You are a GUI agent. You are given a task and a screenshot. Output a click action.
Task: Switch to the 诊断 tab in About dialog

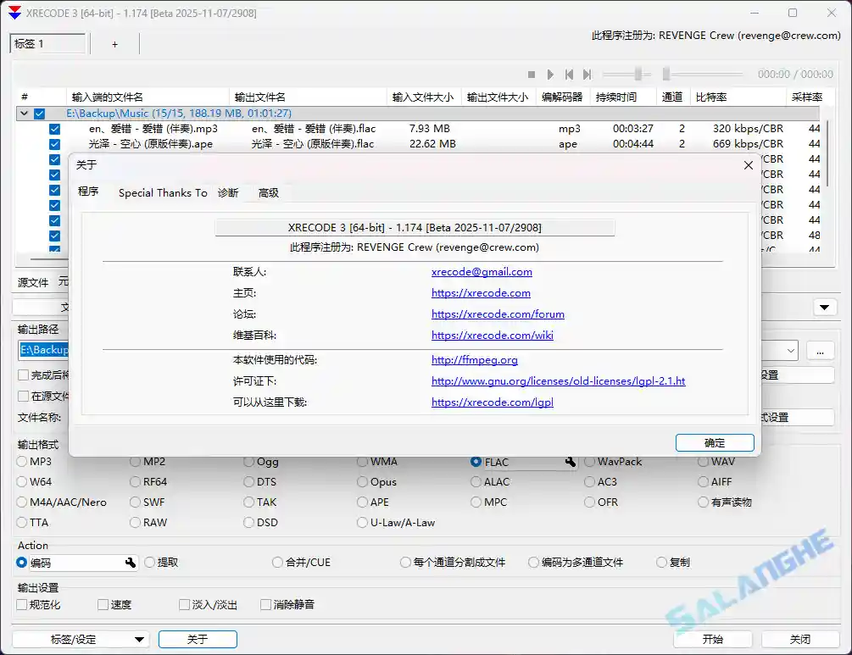[x=227, y=192]
